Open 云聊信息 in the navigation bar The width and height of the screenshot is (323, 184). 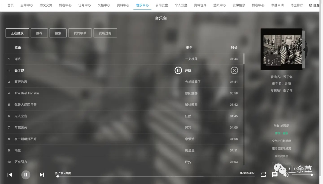point(239,5)
